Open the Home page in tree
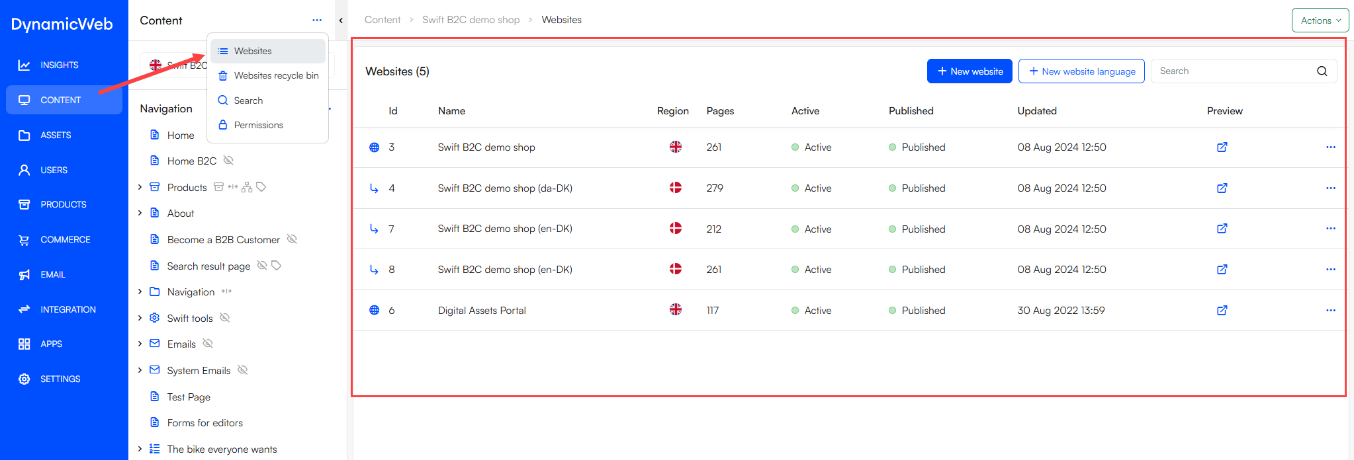This screenshot has width=1354, height=460. (180, 135)
